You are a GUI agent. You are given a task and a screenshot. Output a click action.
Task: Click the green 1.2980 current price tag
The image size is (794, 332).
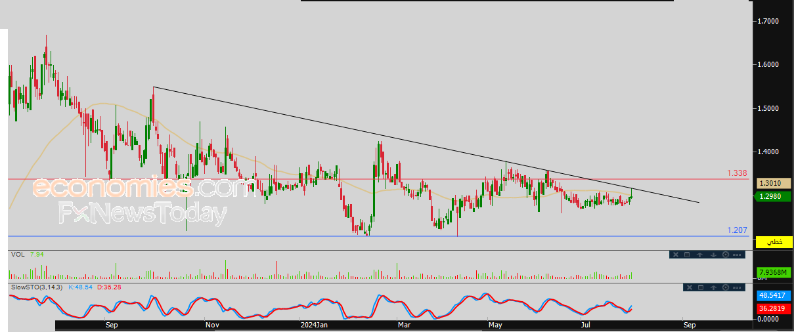769,196
